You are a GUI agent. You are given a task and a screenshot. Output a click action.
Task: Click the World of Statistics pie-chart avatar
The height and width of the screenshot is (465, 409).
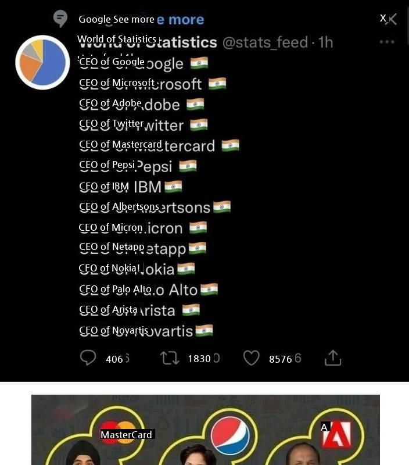tap(42, 63)
